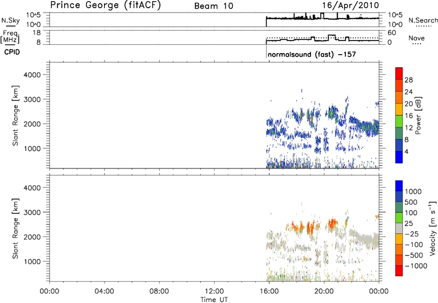Image resolution: width=438 pixels, height=303 pixels.
Task: Click the 'Prince George (fitACF)' title
Action: 106,5
